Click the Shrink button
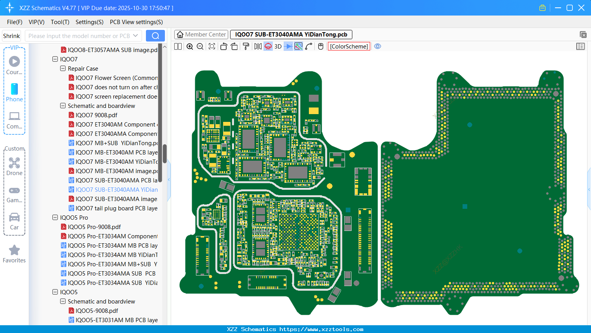The height and width of the screenshot is (333, 591). point(12,36)
